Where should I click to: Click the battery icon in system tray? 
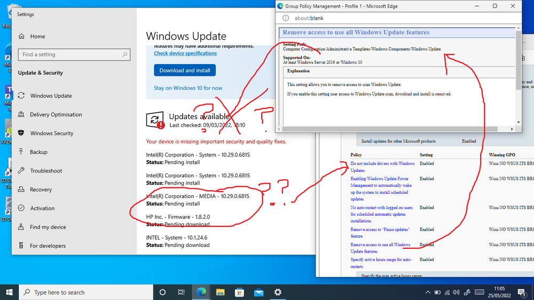[438, 292]
